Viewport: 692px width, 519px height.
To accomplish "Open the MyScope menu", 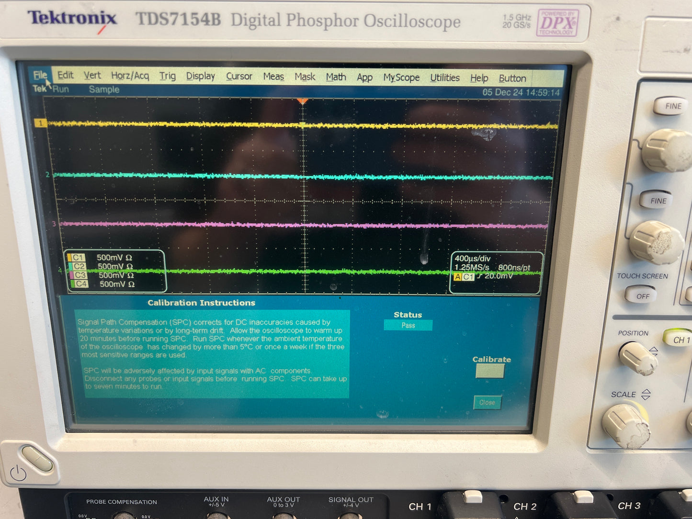I will click(x=401, y=78).
